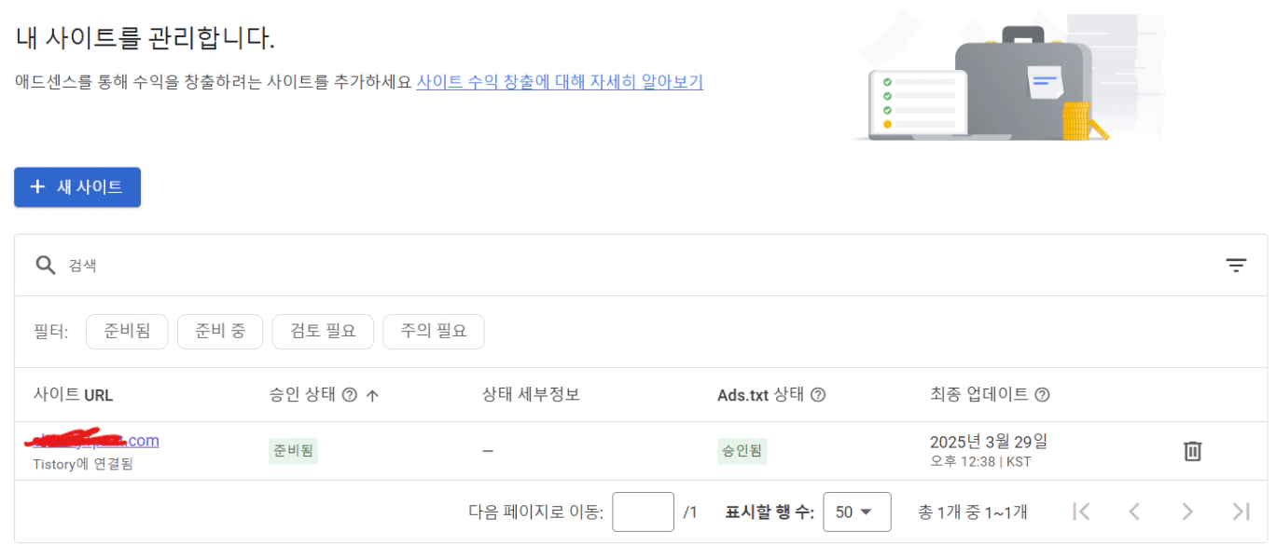This screenshot has height=546, width=1276.
Task: Go to first page of results
Action: tap(1081, 512)
